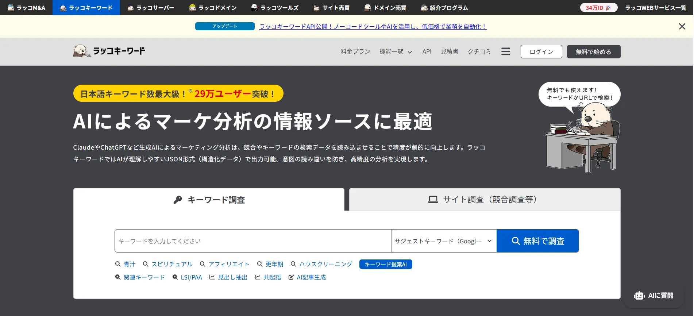Open ラッコM&A in top bar

(26, 7)
